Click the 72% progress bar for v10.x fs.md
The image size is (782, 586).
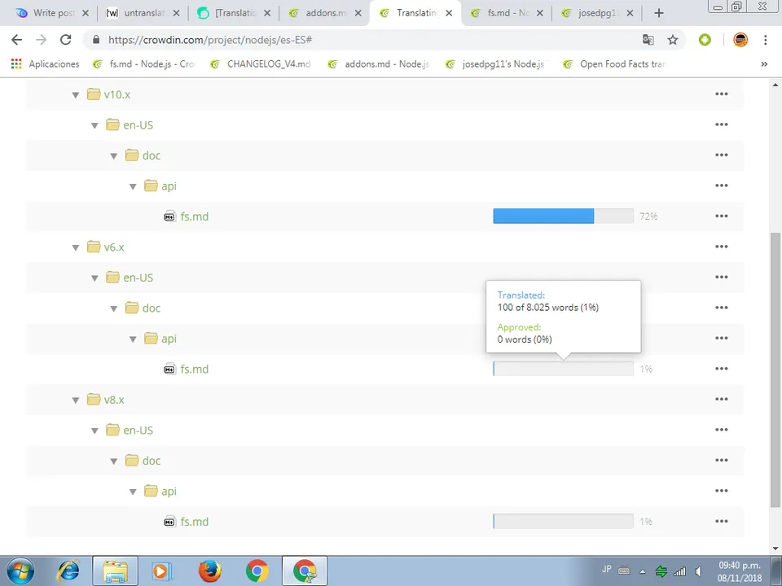click(563, 216)
